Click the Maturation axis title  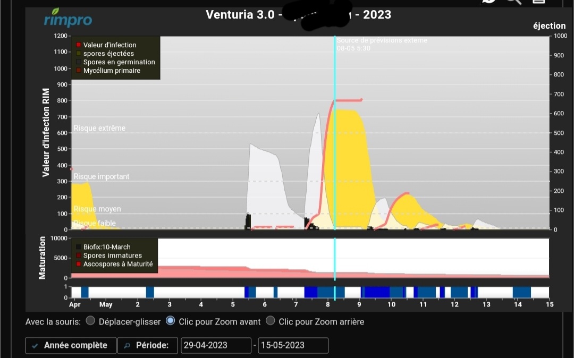pyautogui.click(x=43, y=258)
